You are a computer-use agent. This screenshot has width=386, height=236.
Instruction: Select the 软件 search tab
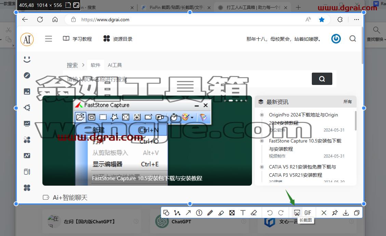click(x=95, y=65)
